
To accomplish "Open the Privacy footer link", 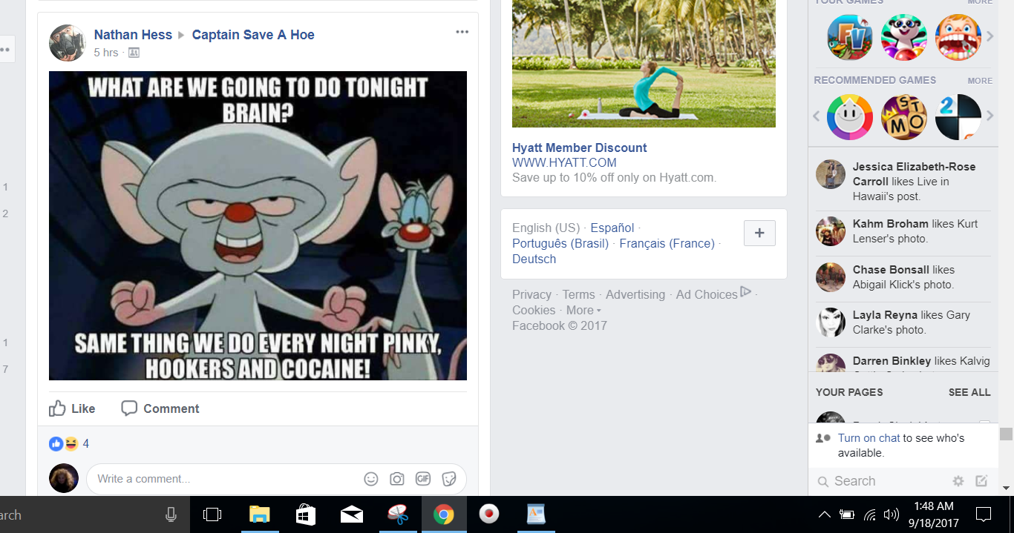I will pyautogui.click(x=531, y=294).
